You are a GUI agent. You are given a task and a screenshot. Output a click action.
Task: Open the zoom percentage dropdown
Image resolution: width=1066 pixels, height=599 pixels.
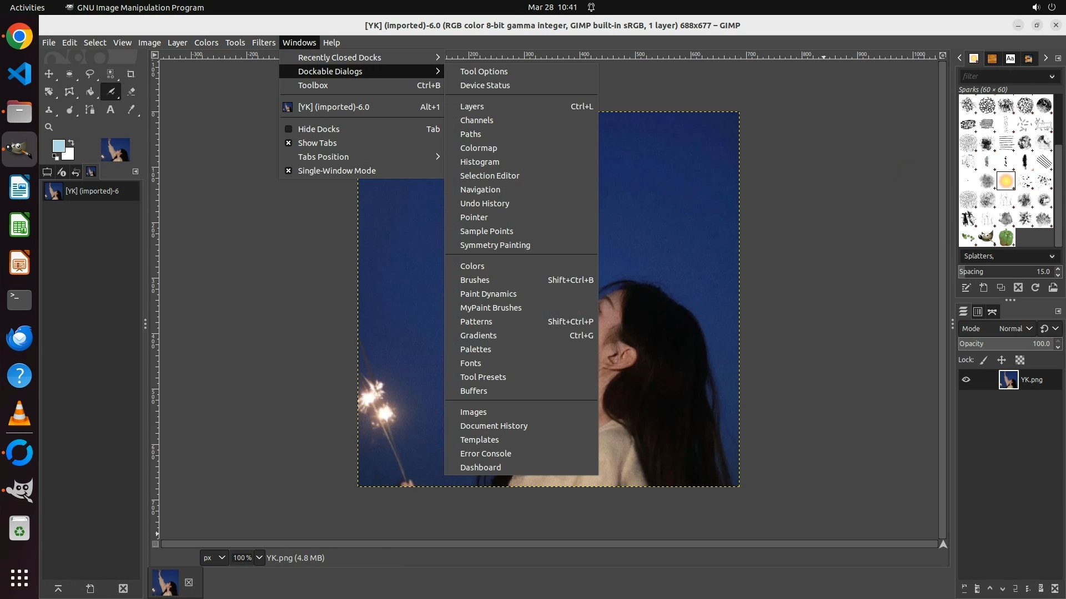click(x=259, y=558)
